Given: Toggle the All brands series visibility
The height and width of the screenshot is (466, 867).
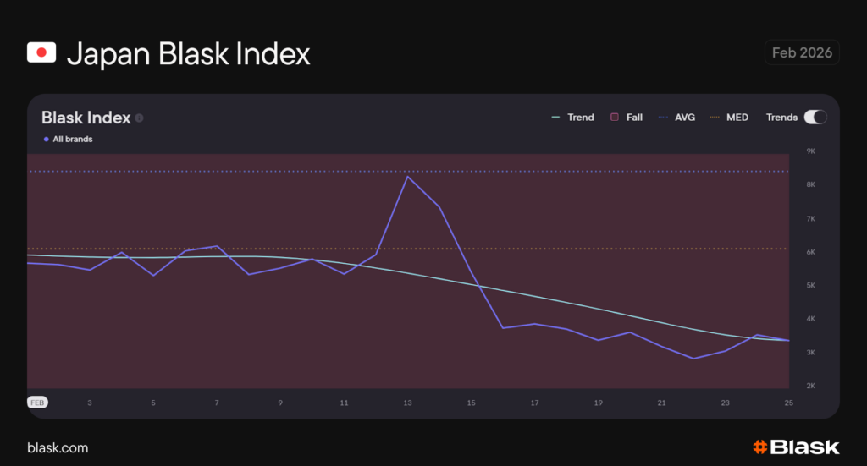Looking at the screenshot, I should click(72, 139).
